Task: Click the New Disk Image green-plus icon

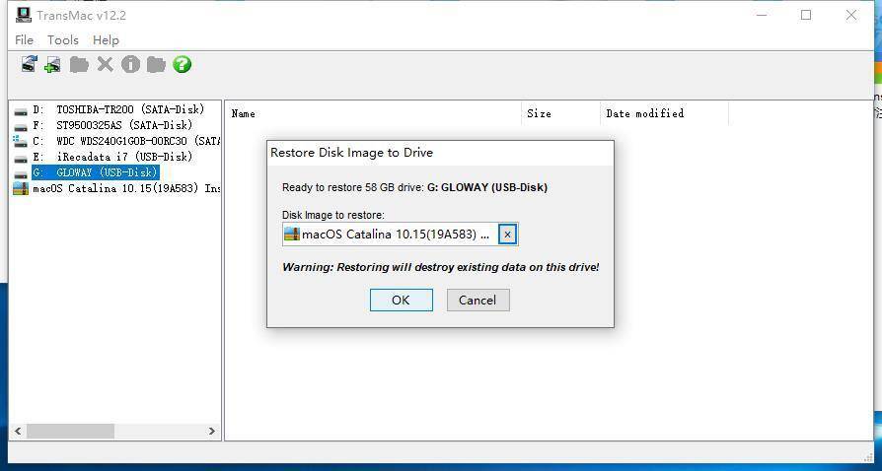Action: point(53,65)
